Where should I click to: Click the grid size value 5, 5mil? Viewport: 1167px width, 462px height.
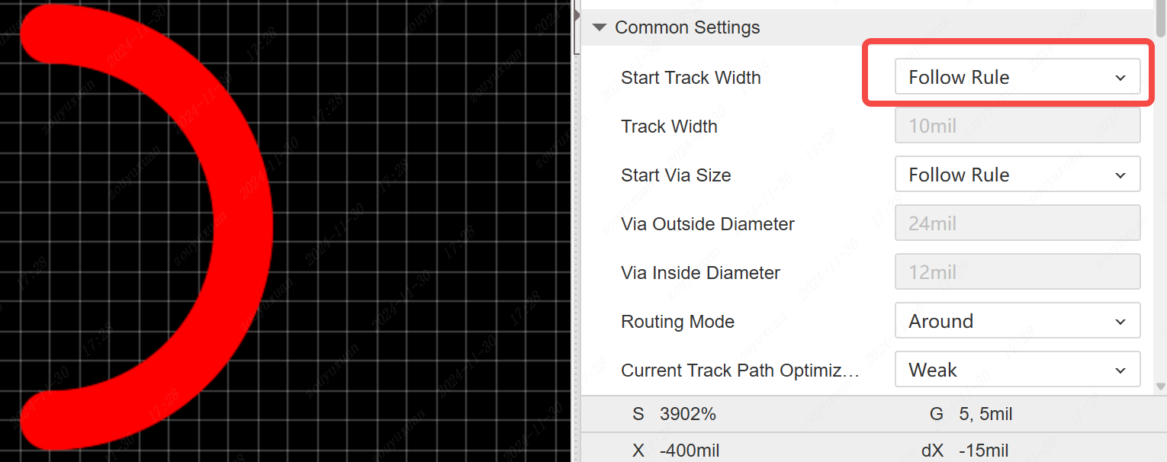click(985, 414)
